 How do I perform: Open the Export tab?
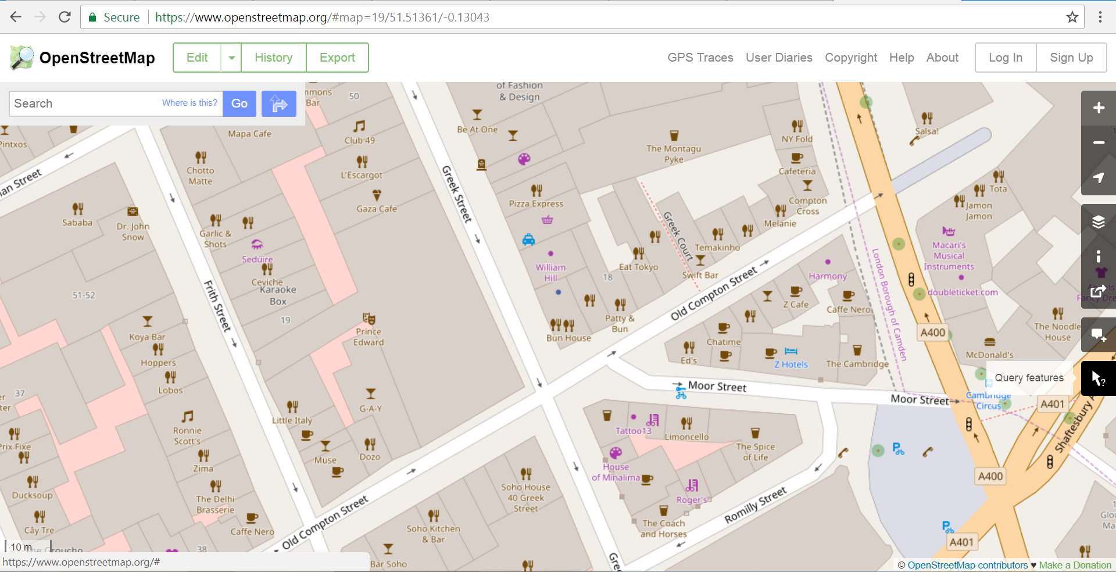(x=337, y=58)
